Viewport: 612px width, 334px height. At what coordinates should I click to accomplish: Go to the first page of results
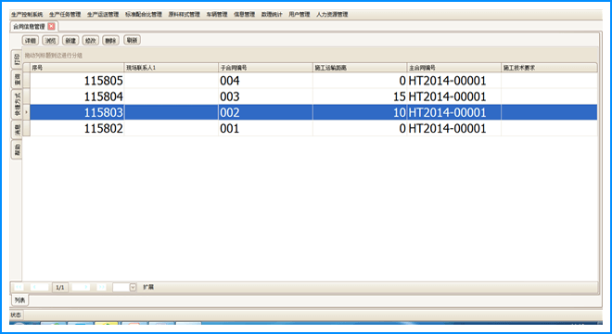point(19,287)
